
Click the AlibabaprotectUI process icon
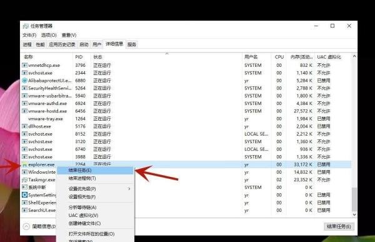[24, 81]
